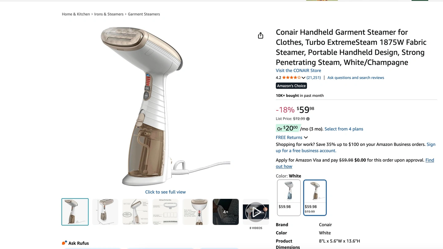This screenshot has width=443, height=249.
Task: Open Select from 4 plans options
Action: point(344,129)
